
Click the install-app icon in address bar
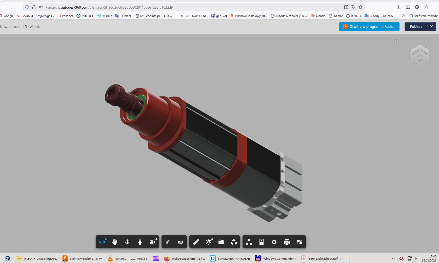346,7
